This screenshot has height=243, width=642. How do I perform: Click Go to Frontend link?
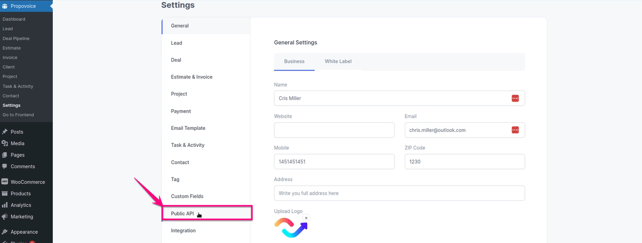click(x=18, y=115)
